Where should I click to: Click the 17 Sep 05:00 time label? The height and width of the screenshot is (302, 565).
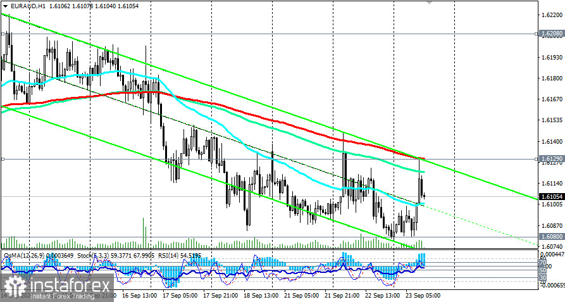click(x=180, y=296)
